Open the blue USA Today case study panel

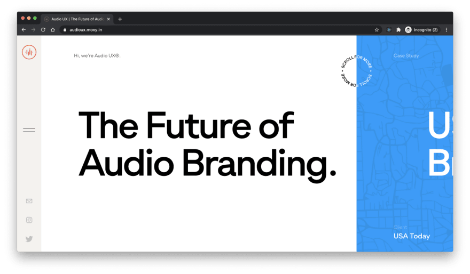pos(405,143)
